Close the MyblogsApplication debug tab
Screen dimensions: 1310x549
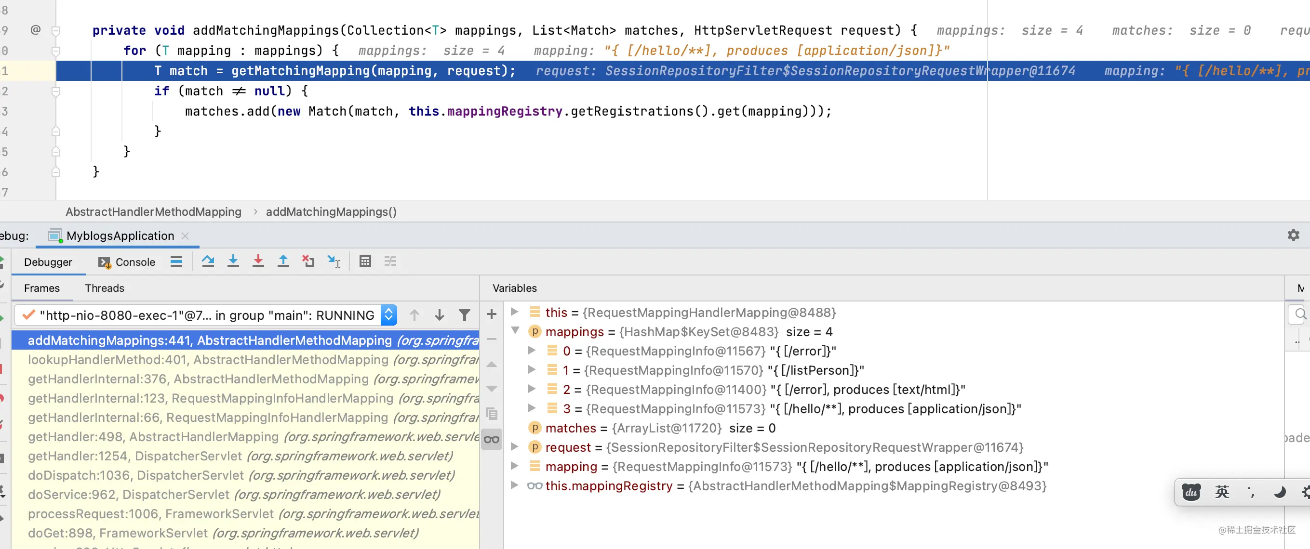[185, 236]
